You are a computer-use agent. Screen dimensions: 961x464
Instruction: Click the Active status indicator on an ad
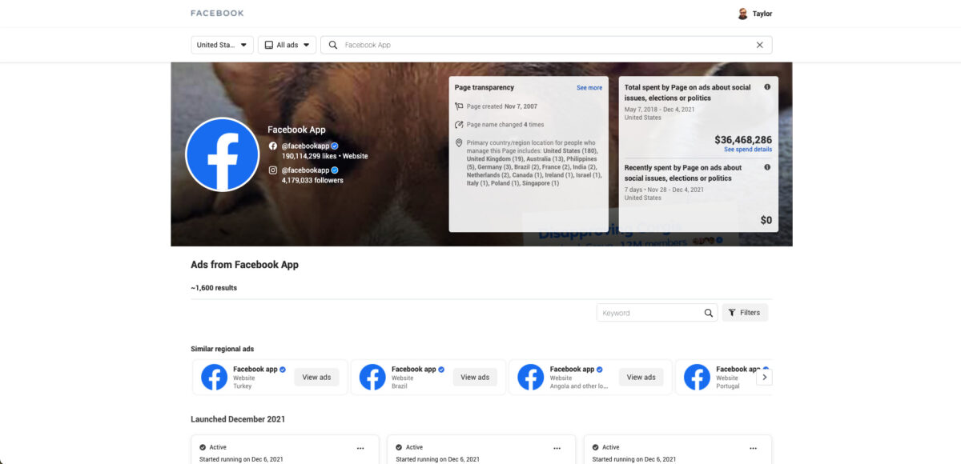click(x=201, y=447)
